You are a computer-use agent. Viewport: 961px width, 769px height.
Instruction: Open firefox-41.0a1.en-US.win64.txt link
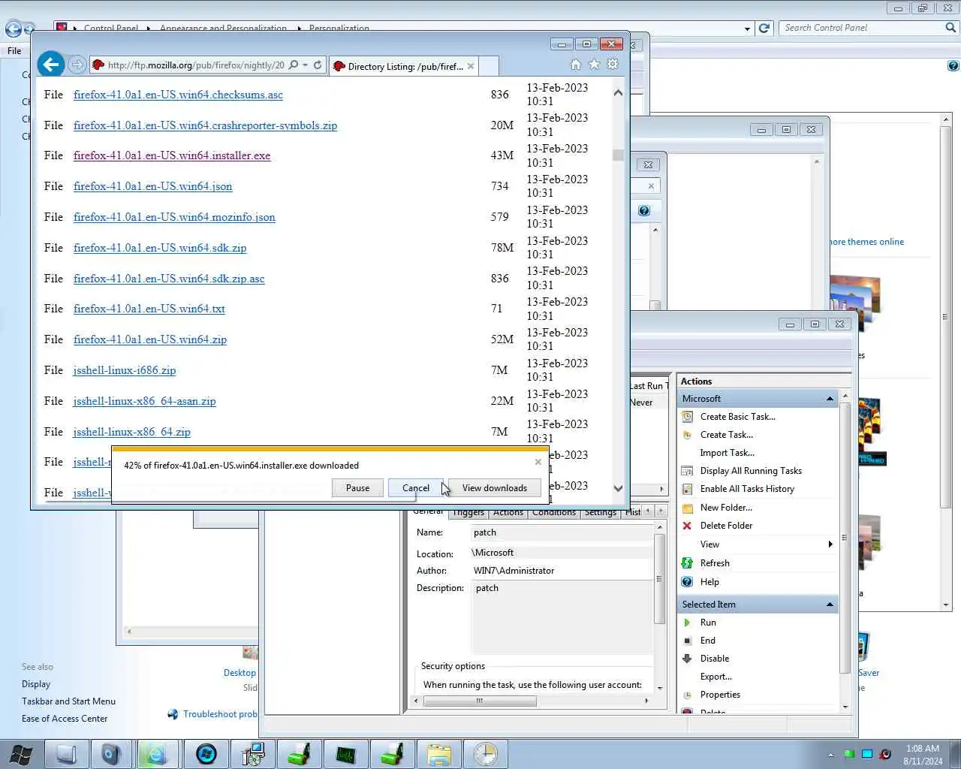[149, 309]
